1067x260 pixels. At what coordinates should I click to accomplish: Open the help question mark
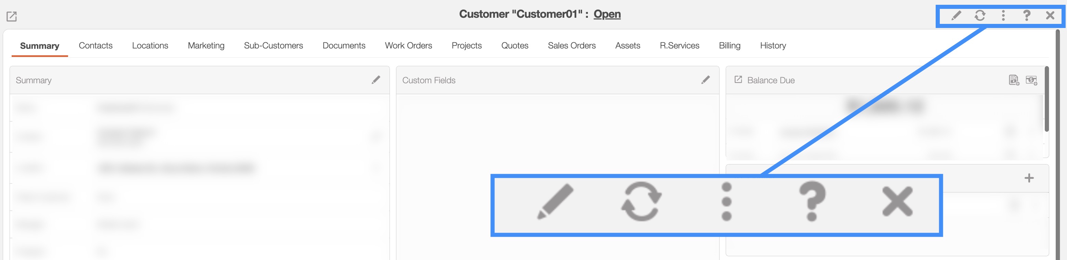(1026, 16)
